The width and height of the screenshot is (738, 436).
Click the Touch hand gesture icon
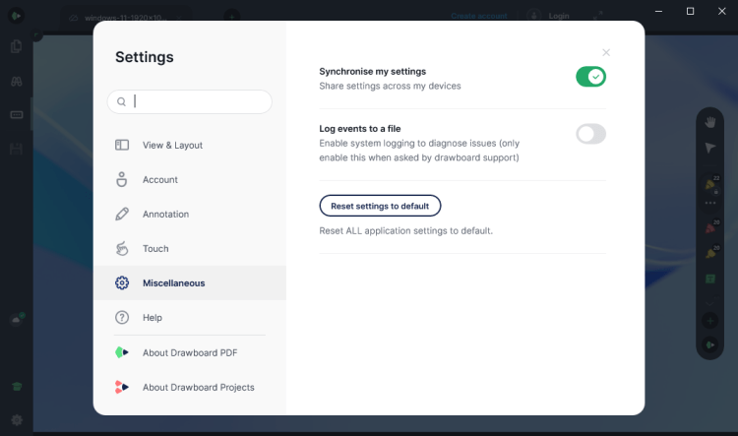pos(122,248)
